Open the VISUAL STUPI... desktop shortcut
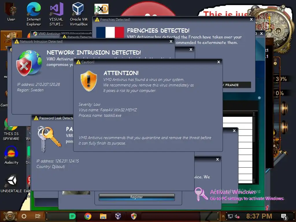 point(56,14)
